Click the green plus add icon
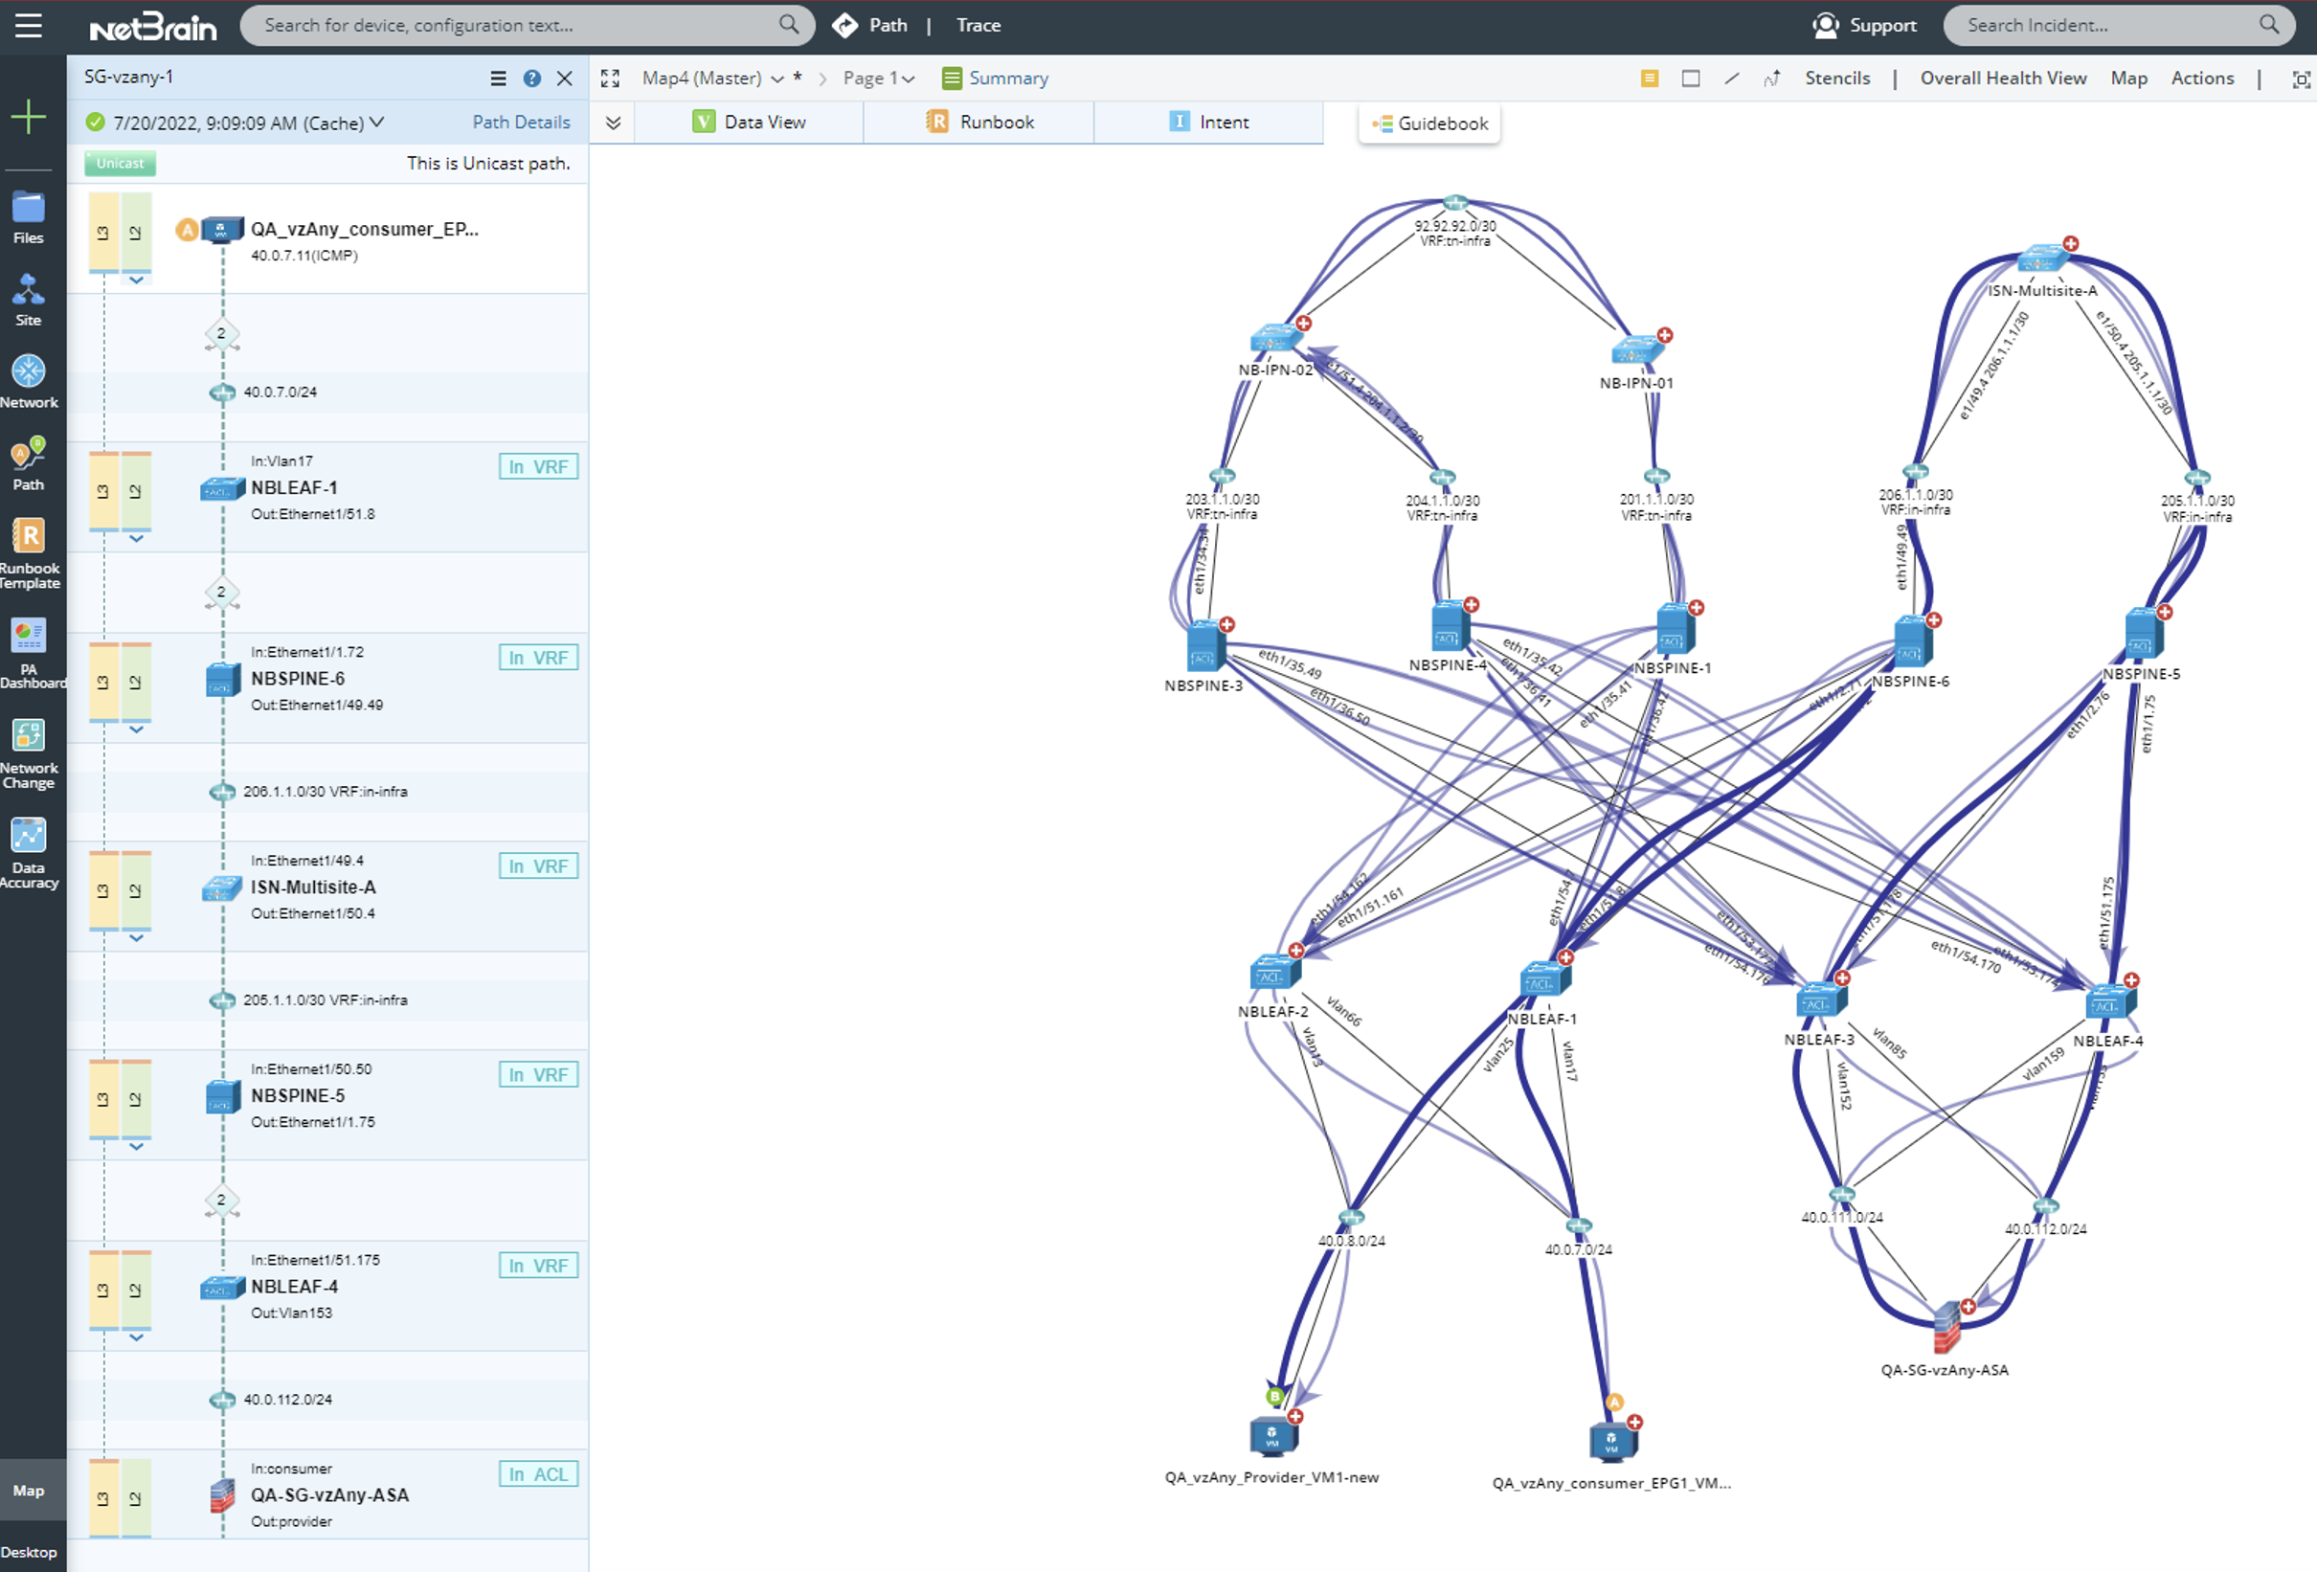The image size is (2317, 1572). coord(28,117)
